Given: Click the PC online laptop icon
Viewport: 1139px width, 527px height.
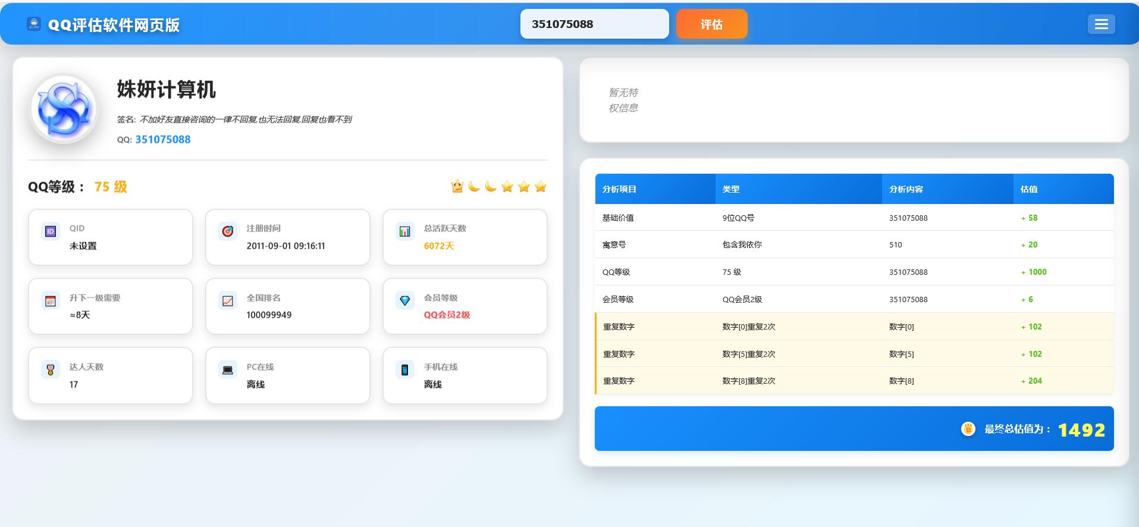Looking at the screenshot, I should (228, 370).
